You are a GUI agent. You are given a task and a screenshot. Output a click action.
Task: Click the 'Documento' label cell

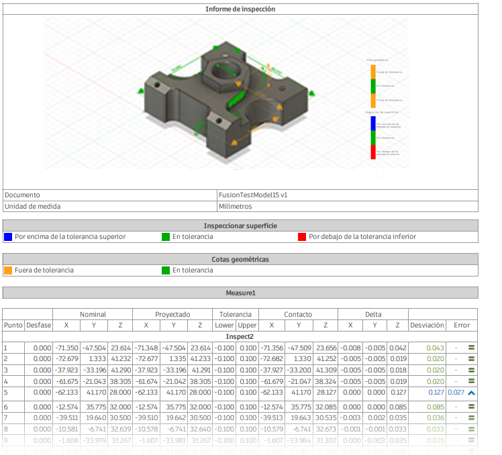point(110,195)
